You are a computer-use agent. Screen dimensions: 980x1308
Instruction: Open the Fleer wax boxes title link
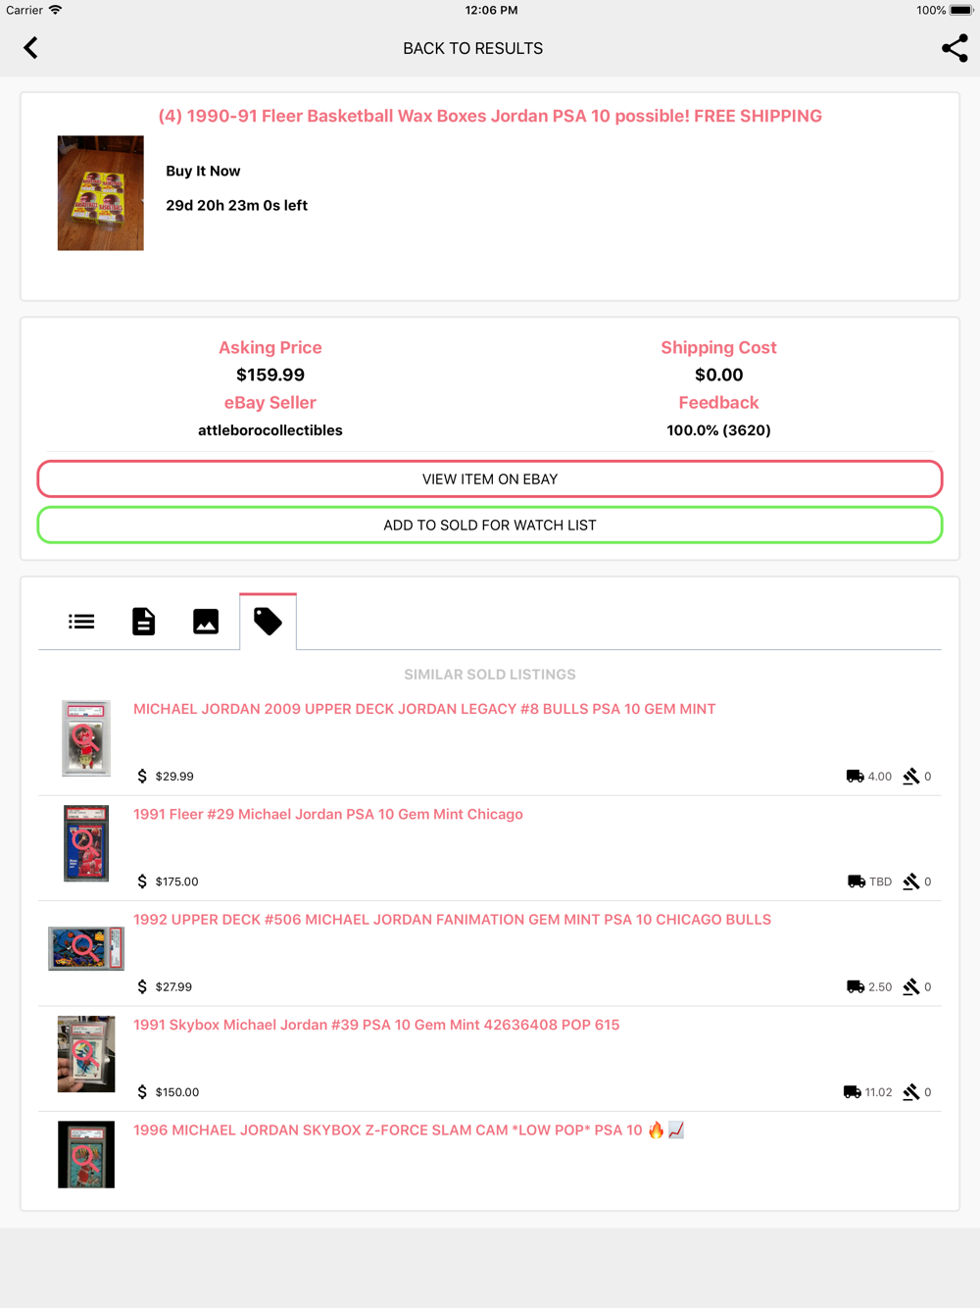(x=490, y=116)
